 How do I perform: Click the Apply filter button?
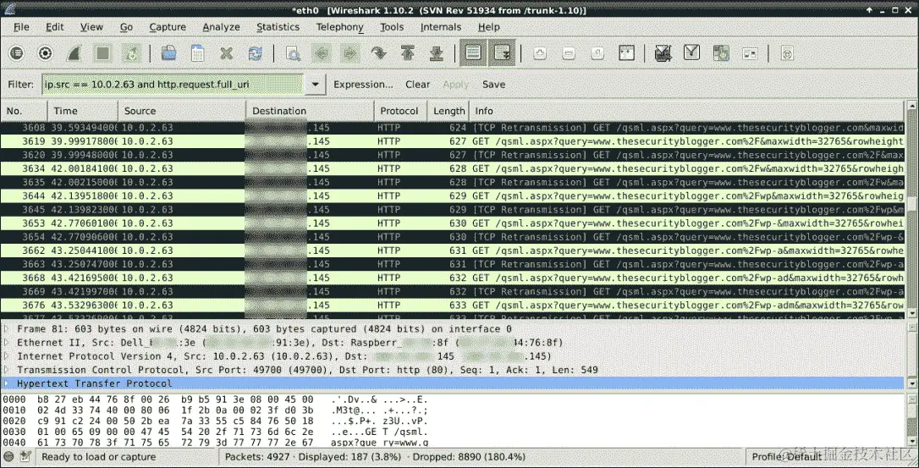click(455, 85)
